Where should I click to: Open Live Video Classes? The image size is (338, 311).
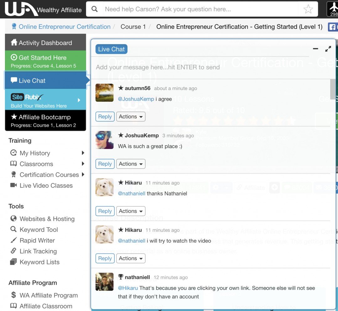[46, 186]
